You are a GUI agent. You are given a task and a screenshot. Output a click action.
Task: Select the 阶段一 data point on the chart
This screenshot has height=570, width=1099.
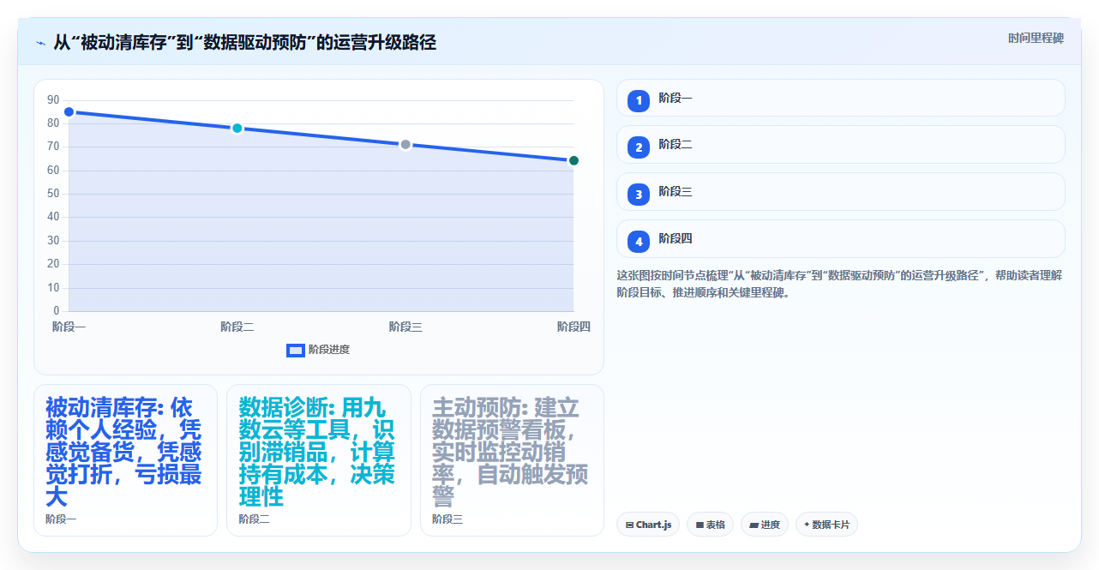(x=69, y=112)
